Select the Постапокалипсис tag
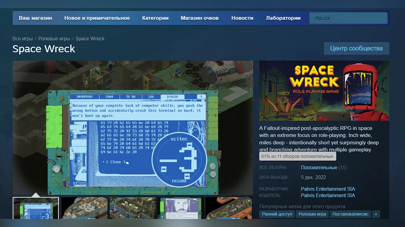The height and width of the screenshot is (227, 405). coord(350,214)
